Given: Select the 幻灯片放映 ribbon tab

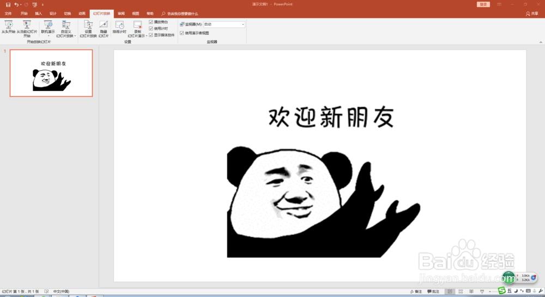Looking at the screenshot, I should pyautogui.click(x=101, y=14).
